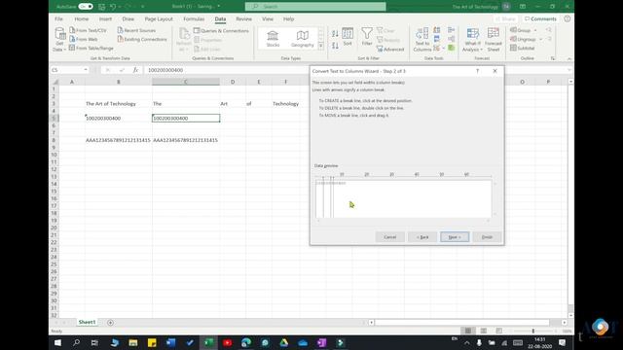Open Forecast Sheet

494,39
